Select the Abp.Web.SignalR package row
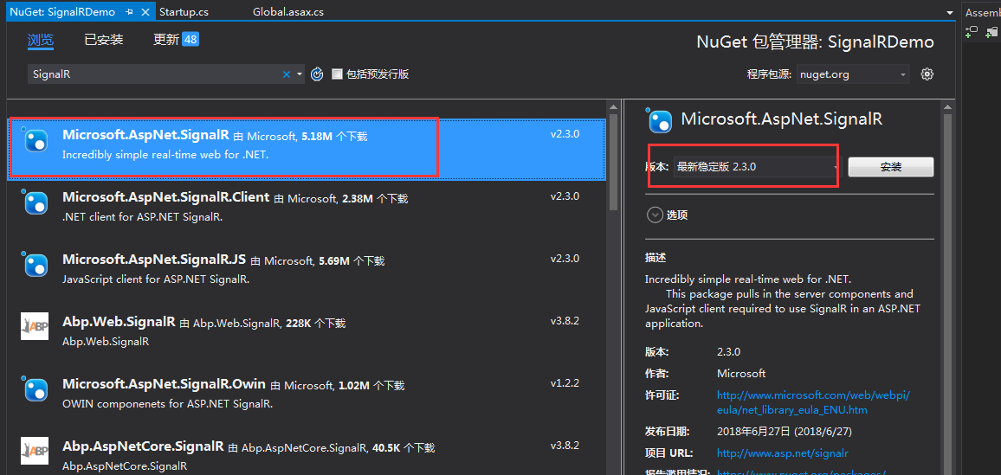1001x475 pixels. click(x=307, y=336)
